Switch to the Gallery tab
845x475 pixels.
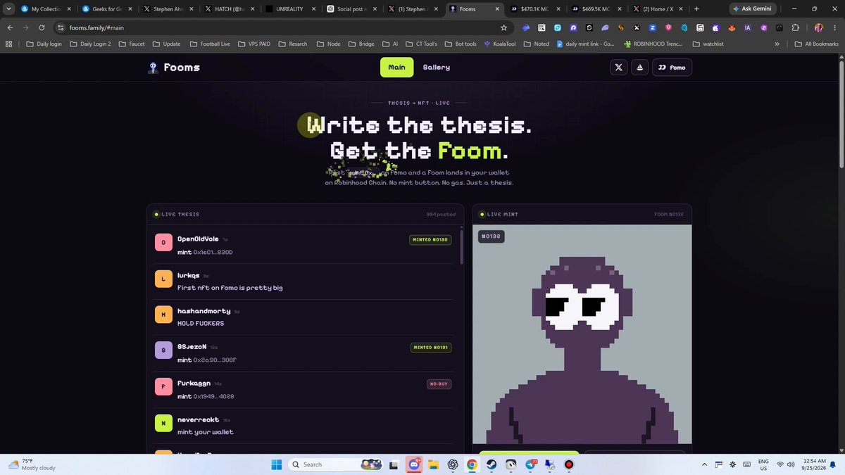click(437, 68)
